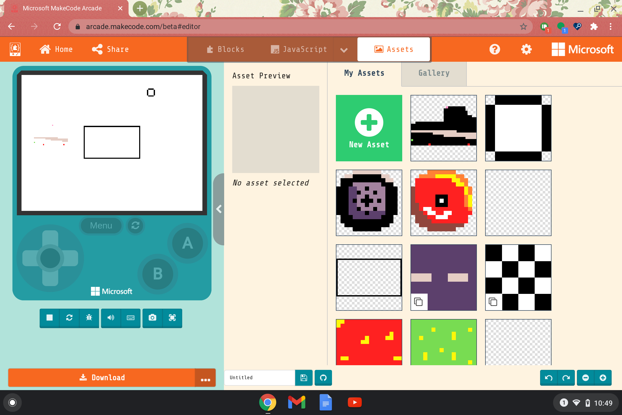Open the My Assets tab
Viewport: 622px width, 415px height.
click(x=364, y=73)
